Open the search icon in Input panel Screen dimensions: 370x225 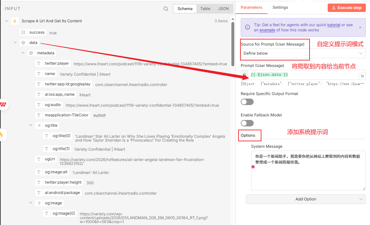pyautogui.click(x=166, y=9)
